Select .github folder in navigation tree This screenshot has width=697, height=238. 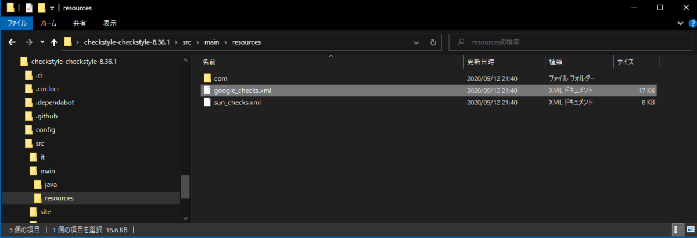(x=46, y=116)
